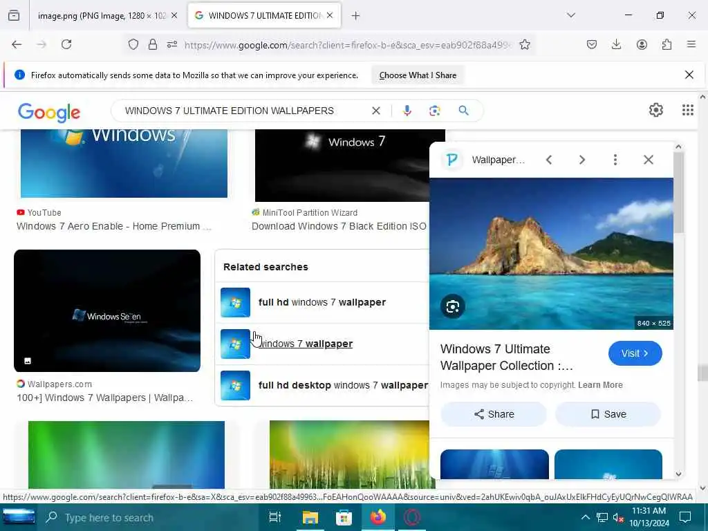Launch Microsoft Store from the taskbar

[344, 517]
